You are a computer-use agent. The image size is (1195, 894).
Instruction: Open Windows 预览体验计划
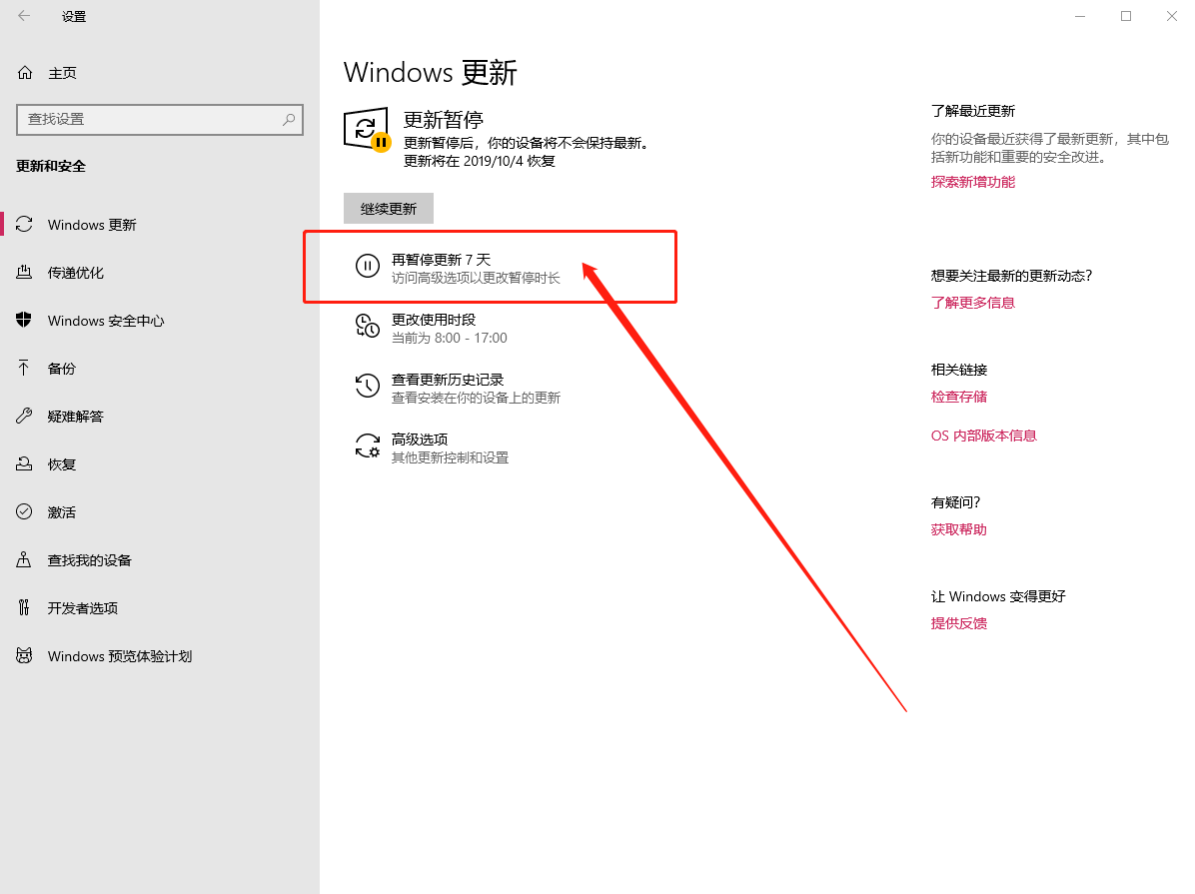tap(120, 655)
